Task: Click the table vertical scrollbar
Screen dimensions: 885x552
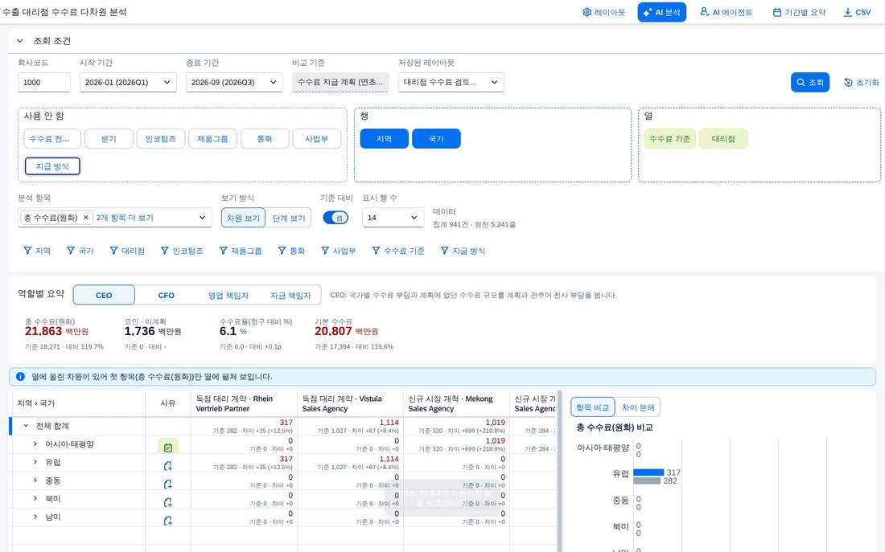Action: 559,471
